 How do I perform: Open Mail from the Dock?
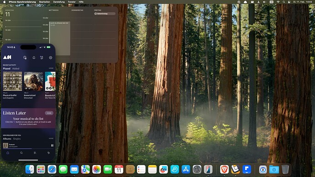pyautogui.click(x=74, y=170)
